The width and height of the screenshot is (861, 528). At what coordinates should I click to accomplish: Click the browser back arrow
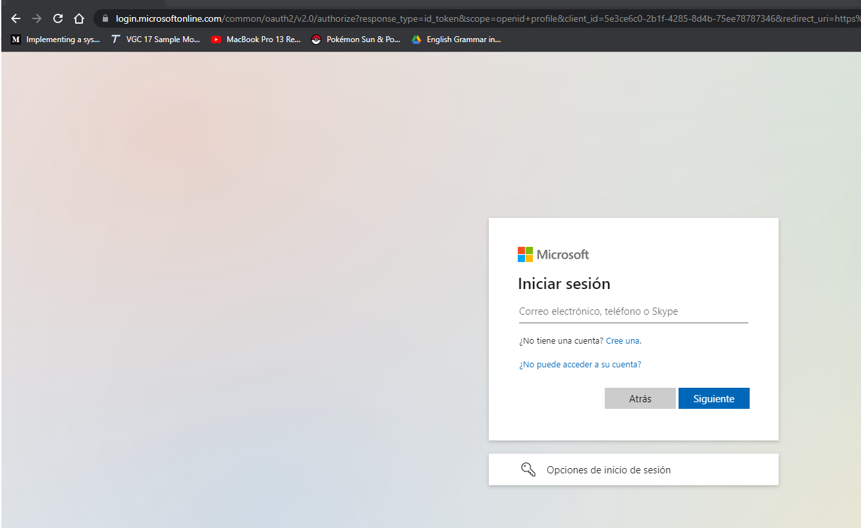coord(16,18)
